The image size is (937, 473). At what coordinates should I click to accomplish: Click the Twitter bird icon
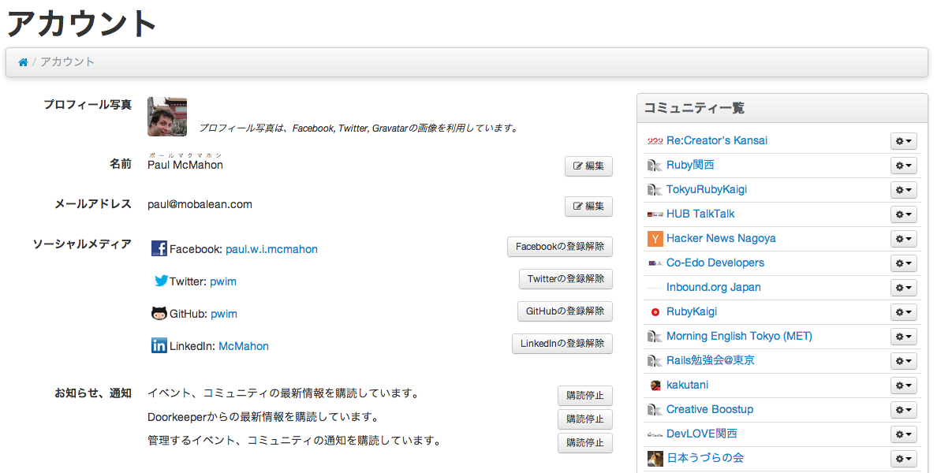pyautogui.click(x=162, y=281)
